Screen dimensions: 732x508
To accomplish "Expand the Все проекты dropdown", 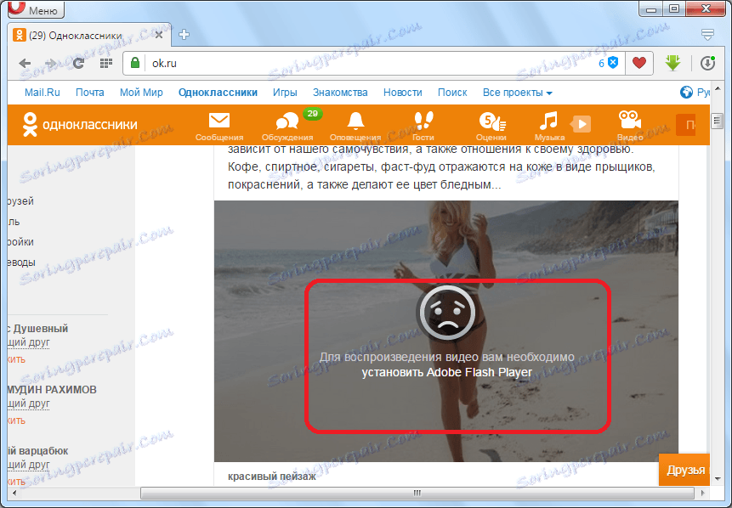I will pos(517,93).
